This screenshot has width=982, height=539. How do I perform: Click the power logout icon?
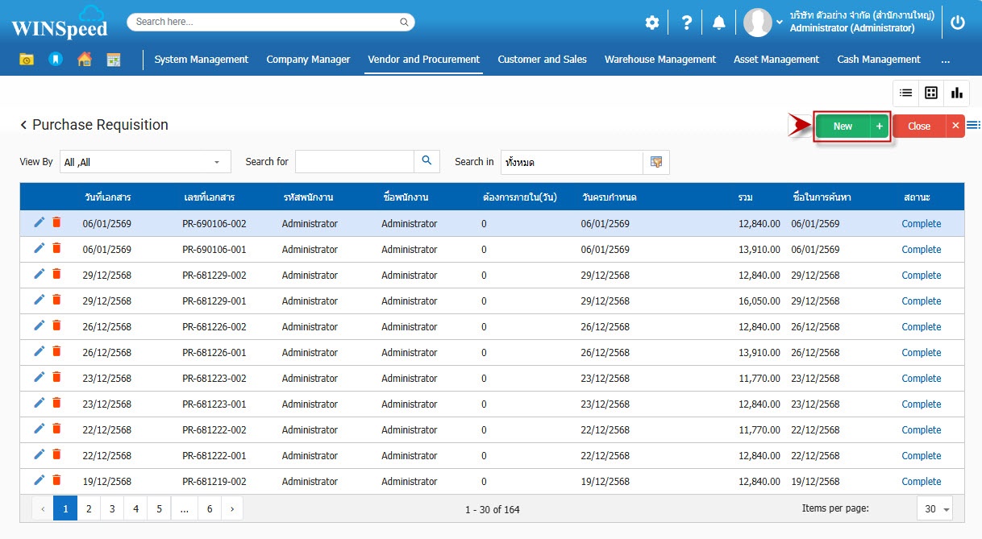point(958,23)
